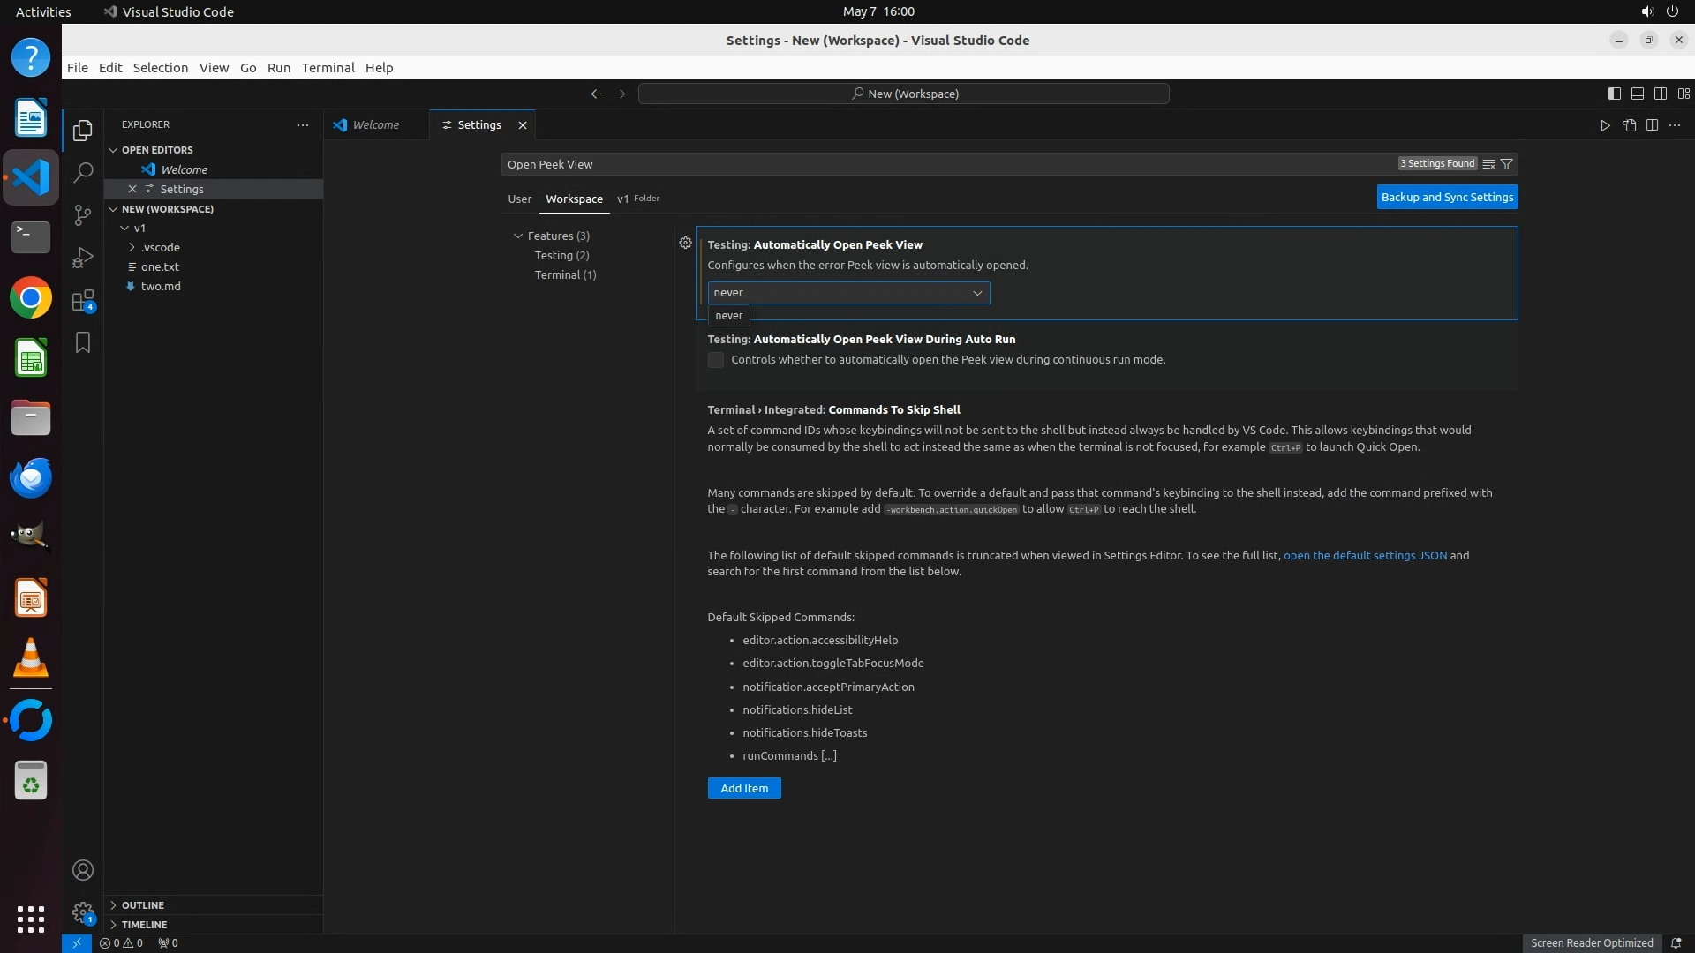1695x953 pixels.
Task: Click the settings search input field
Action: click(x=945, y=164)
